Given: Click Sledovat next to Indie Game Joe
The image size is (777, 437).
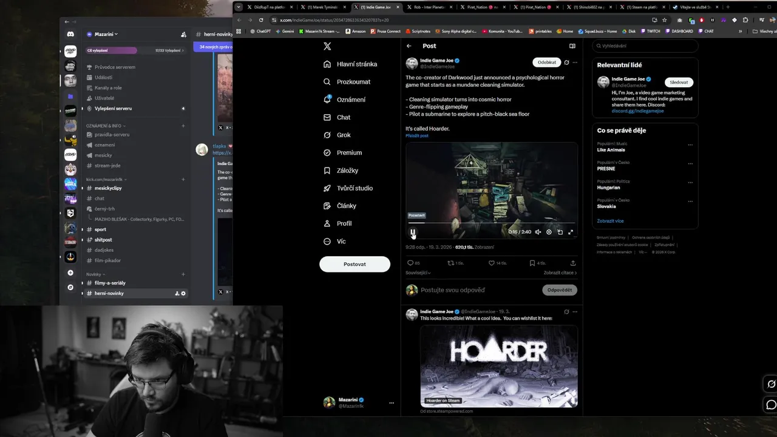Looking at the screenshot, I should (x=679, y=82).
